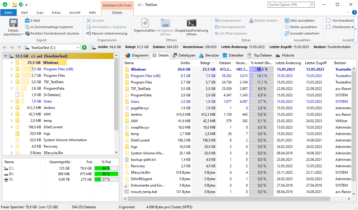Click navigate forward arrow
This screenshot has width=358, height=210.
12,47
